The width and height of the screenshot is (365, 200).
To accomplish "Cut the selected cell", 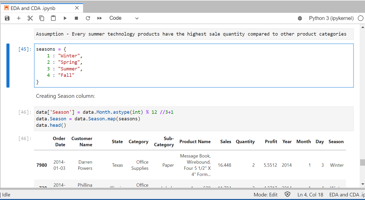I will (x=30, y=18).
